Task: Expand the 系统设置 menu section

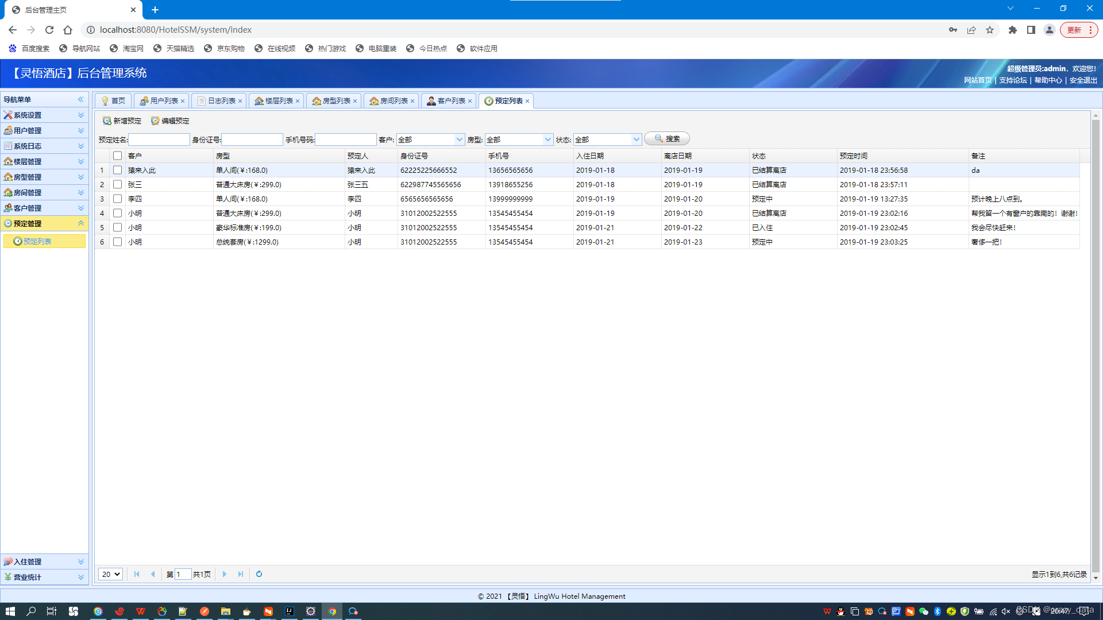Action: point(44,115)
